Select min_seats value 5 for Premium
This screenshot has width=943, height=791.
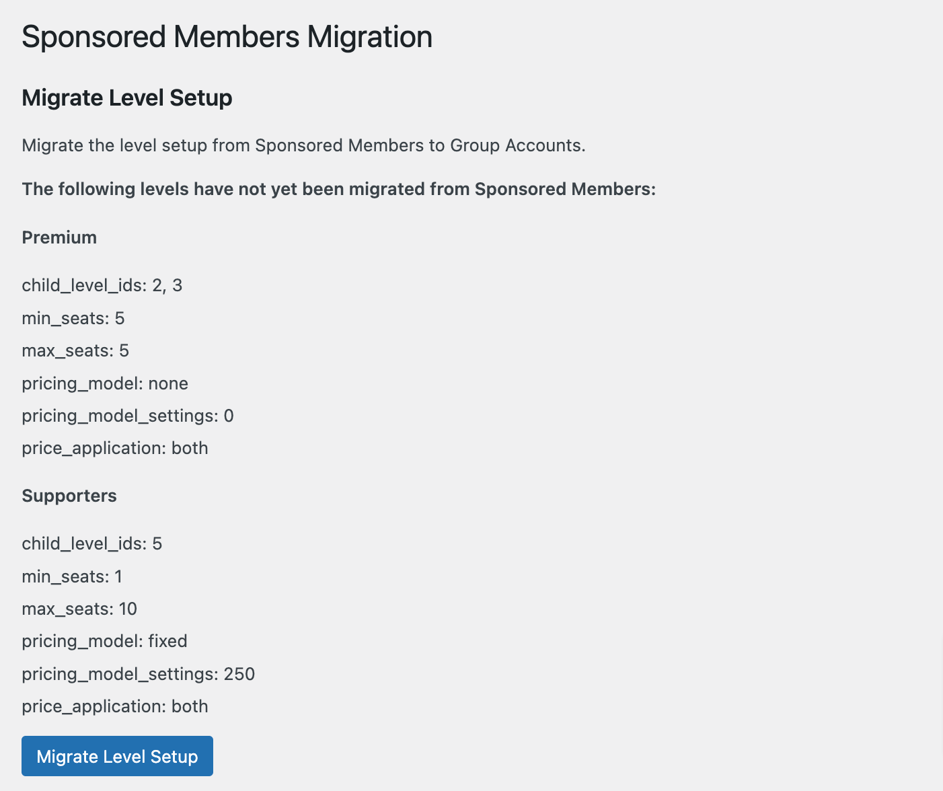tap(73, 317)
